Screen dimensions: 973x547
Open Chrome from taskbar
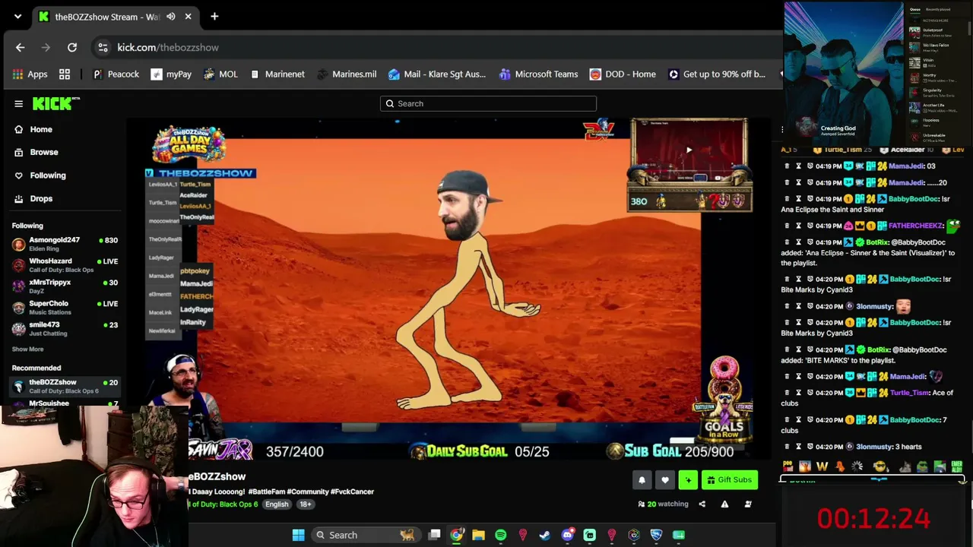pos(456,535)
